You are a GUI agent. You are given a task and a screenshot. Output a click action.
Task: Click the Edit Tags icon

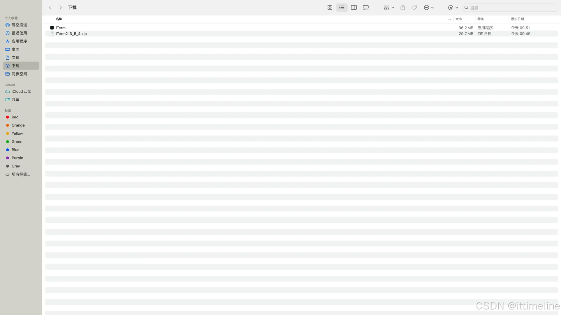pyautogui.click(x=414, y=8)
